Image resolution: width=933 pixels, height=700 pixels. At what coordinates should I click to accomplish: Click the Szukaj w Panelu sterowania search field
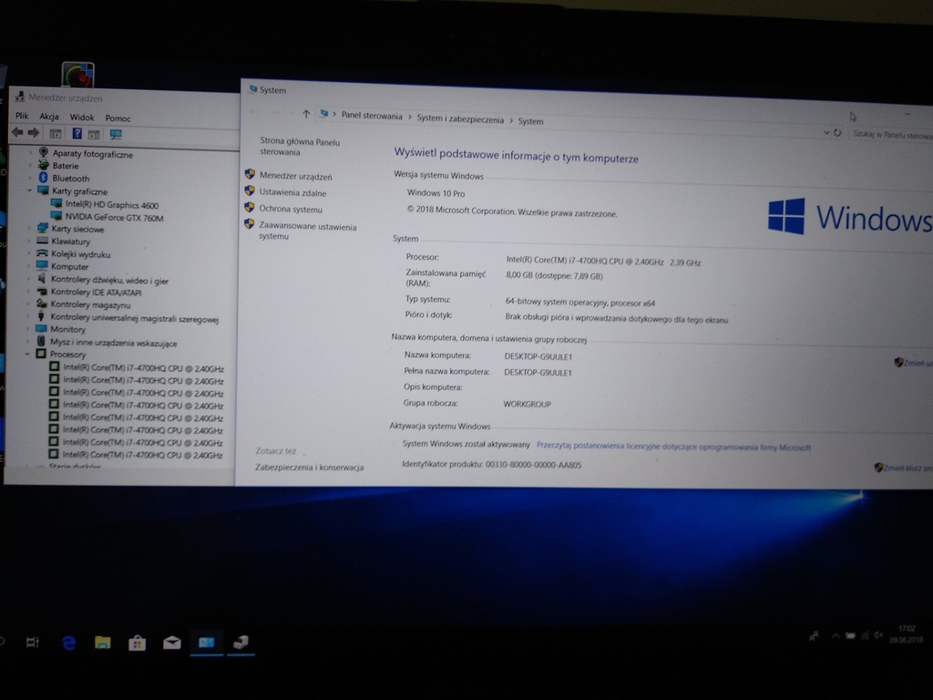tap(891, 135)
